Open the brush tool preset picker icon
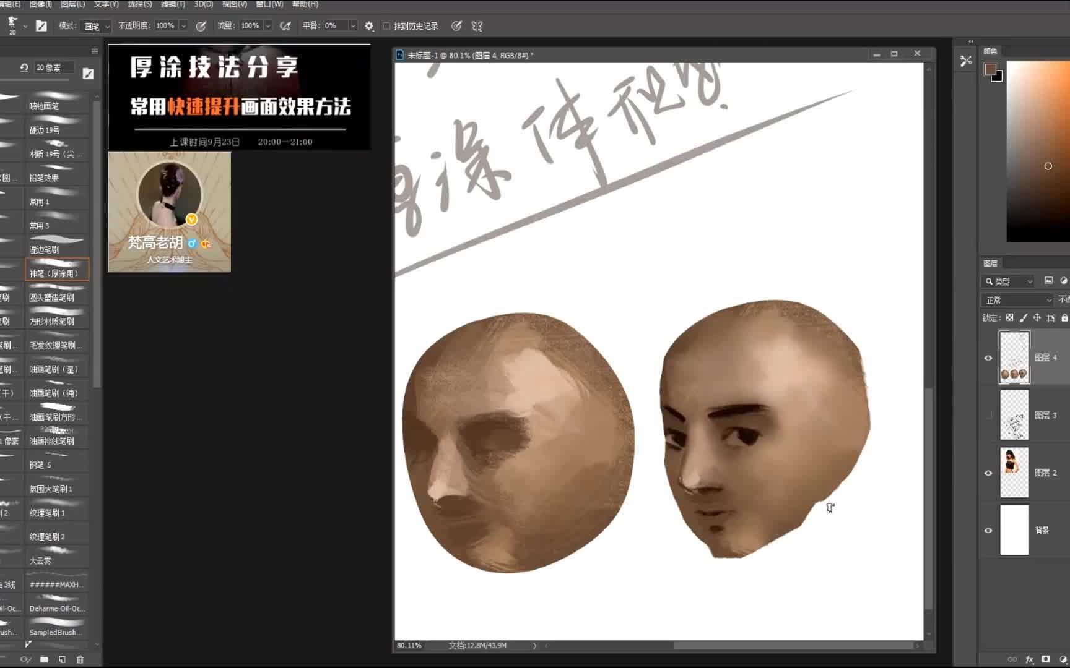This screenshot has width=1070, height=668. coord(12,25)
